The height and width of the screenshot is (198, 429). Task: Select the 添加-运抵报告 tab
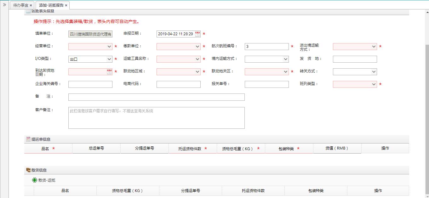click(x=51, y=5)
